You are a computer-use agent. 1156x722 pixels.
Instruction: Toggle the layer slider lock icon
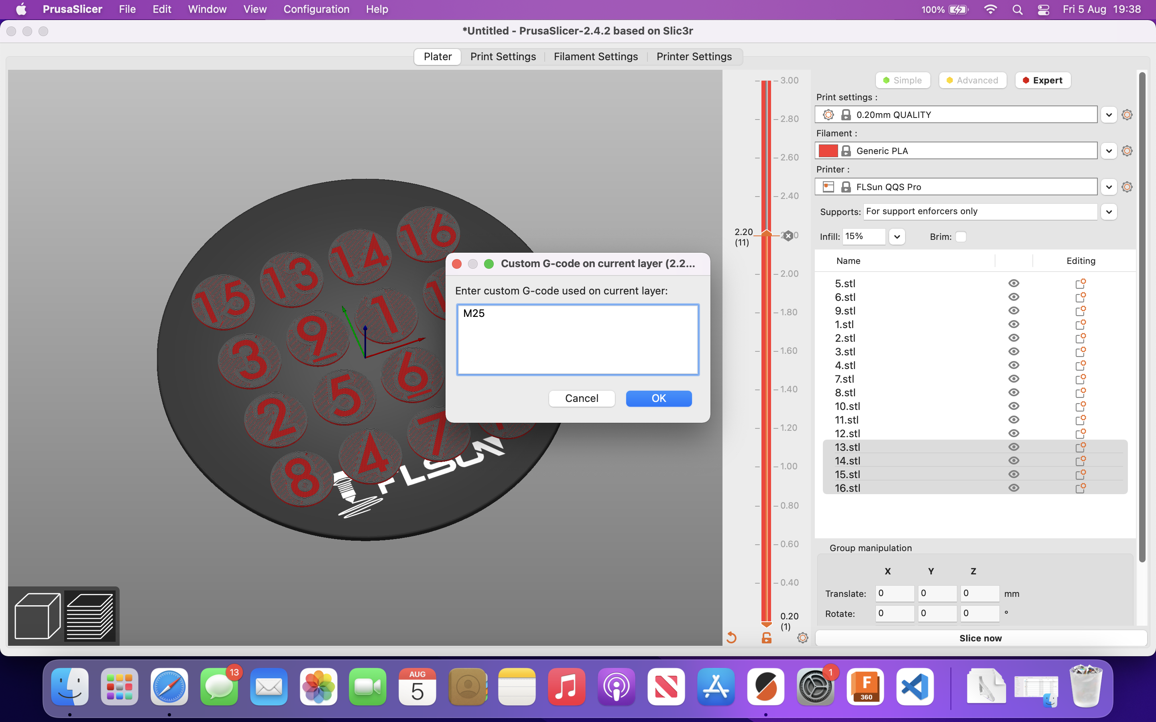(x=766, y=638)
